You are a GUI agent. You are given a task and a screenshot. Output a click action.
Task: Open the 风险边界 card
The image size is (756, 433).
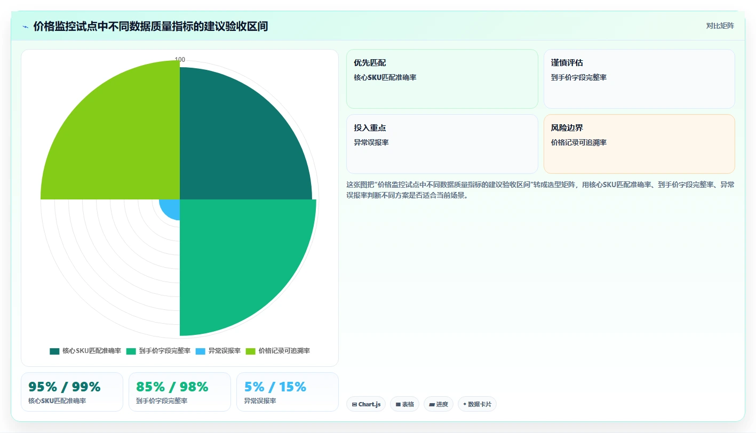point(639,144)
